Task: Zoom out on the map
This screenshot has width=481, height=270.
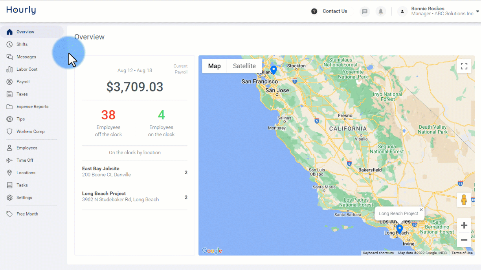Action: (464, 240)
